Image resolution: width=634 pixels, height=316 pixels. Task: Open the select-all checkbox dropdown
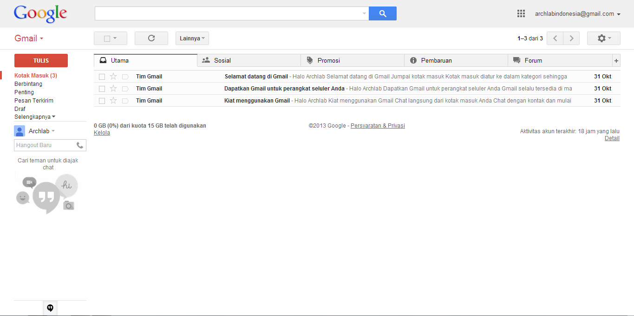point(111,38)
